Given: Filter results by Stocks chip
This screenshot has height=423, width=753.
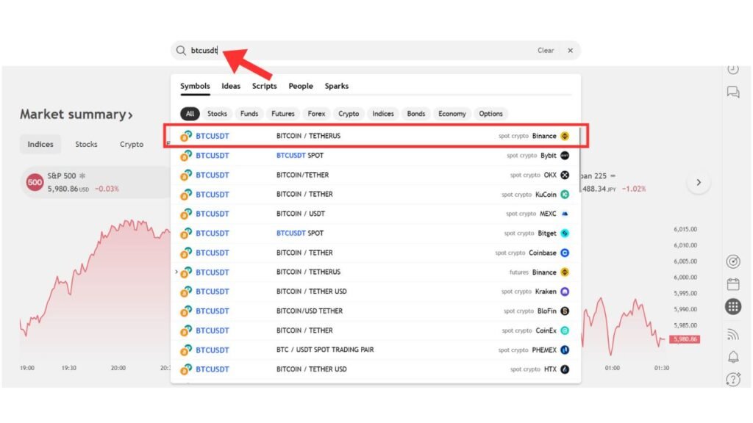Looking at the screenshot, I should pos(217,114).
